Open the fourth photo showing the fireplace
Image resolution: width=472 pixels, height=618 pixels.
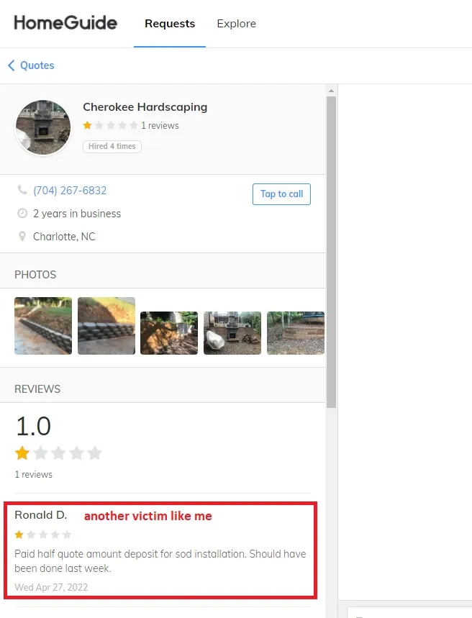click(232, 333)
